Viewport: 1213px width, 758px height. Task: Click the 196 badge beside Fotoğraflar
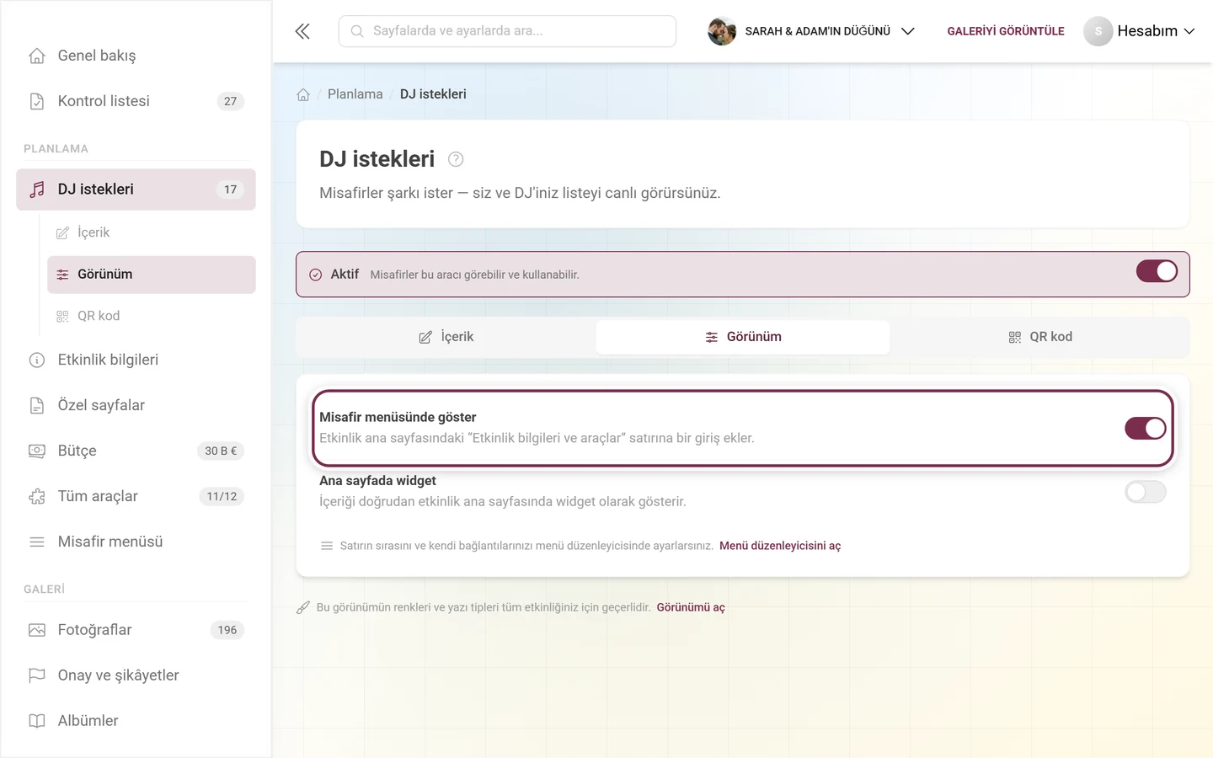pyautogui.click(x=227, y=630)
